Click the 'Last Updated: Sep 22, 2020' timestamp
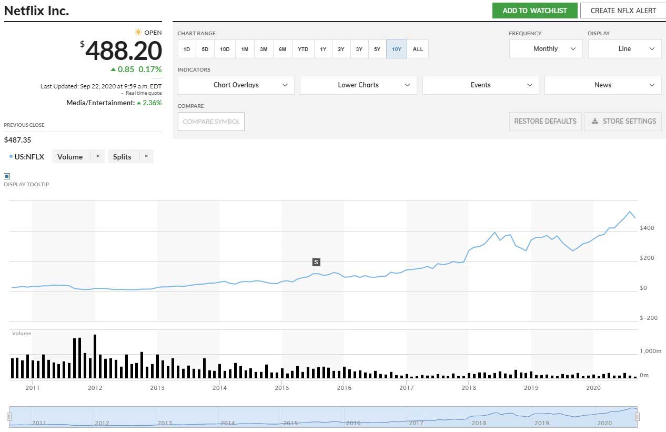Image resolution: width=666 pixels, height=432 pixels. [x=101, y=86]
